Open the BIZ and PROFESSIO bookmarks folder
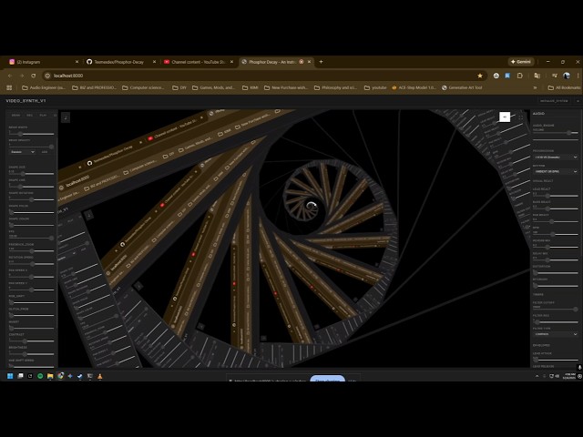The height and width of the screenshot is (437, 583). (x=94, y=87)
